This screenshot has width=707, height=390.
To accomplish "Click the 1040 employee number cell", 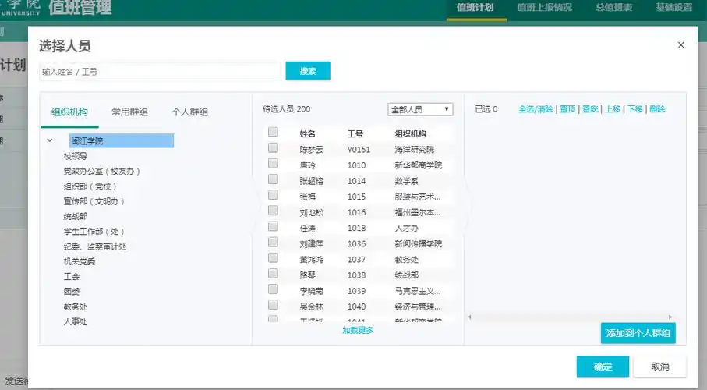I will pyautogui.click(x=357, y=307).
